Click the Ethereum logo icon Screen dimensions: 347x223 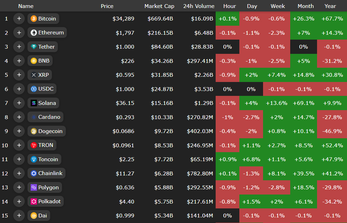click(34, 33)
